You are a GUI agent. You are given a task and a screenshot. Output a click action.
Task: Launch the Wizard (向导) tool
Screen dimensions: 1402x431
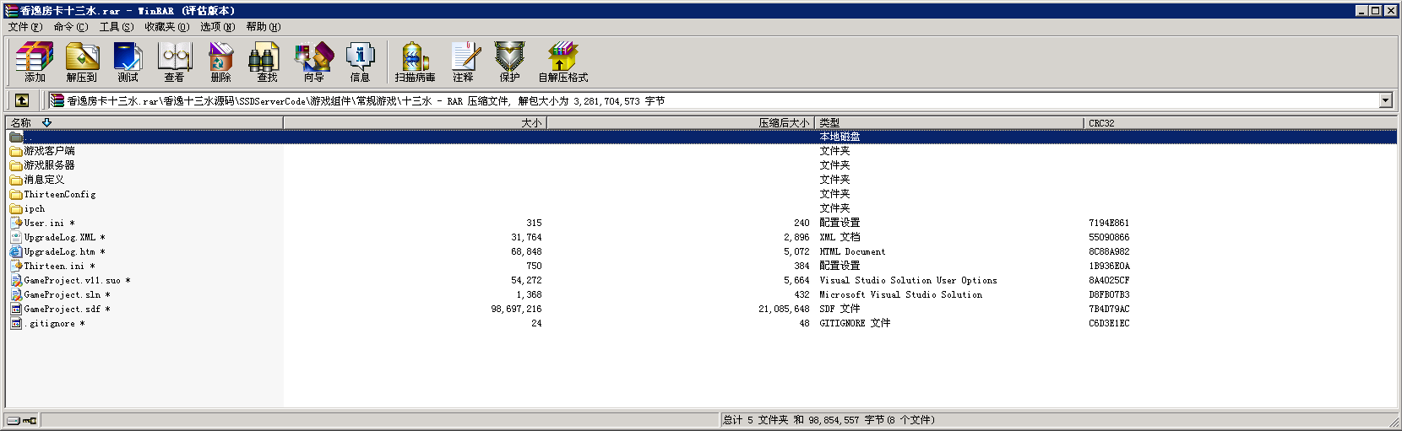pos(313,62)
